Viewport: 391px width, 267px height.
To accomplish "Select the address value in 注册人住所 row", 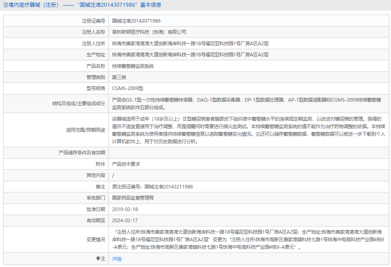I will click(x=190, y=44).
